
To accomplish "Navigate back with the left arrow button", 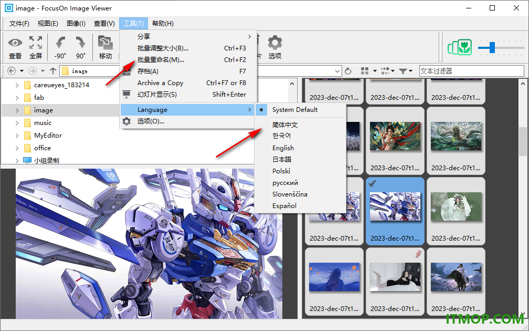I will (x=12, y=71).
